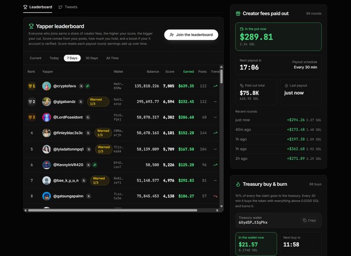
Task: Click the $289.81 pot amount
Action: point(257,37)
